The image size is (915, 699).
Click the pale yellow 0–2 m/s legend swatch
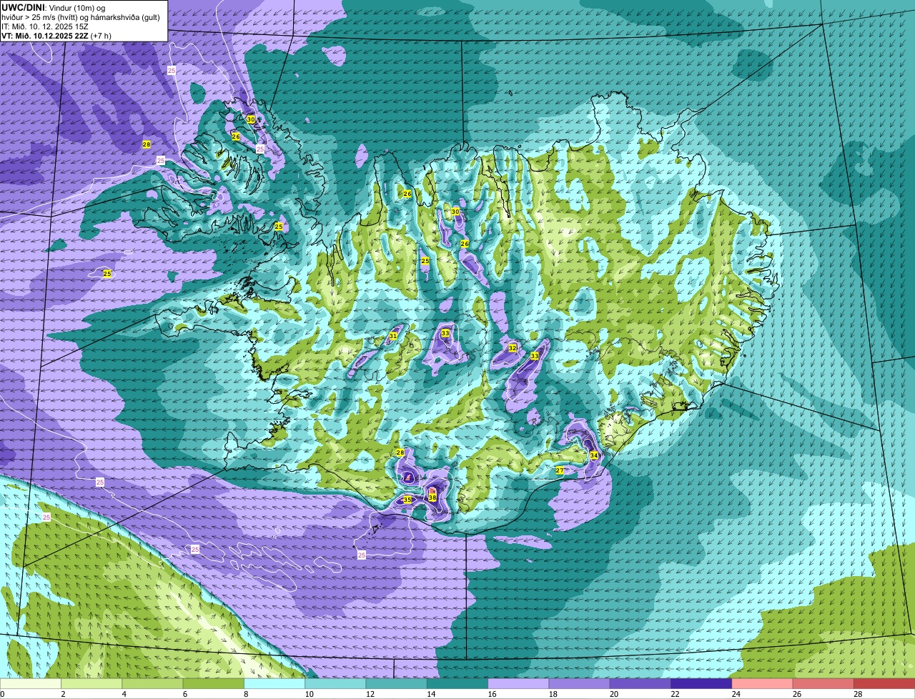tap(31, 683)
